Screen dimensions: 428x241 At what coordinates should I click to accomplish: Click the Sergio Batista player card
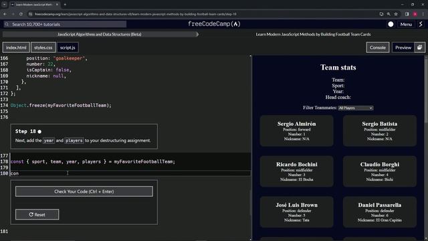[380, 131]
